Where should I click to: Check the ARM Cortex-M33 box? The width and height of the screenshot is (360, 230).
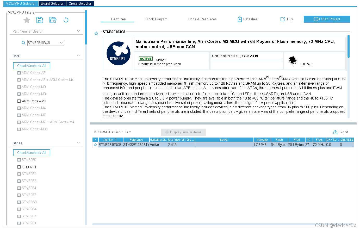(19, 129)
